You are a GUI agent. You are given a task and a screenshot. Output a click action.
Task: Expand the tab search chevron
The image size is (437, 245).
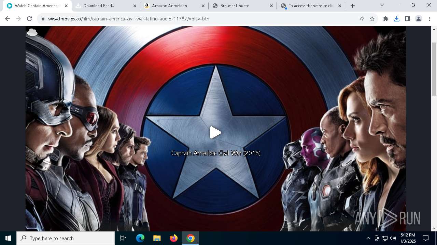tap(382, 5)
